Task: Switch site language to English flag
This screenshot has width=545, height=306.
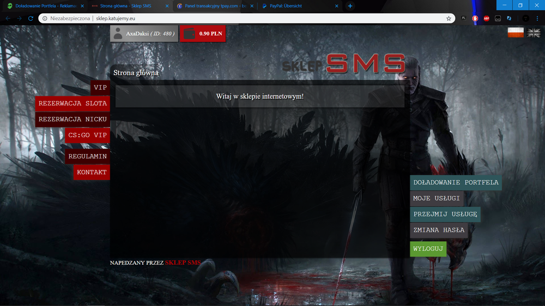Action: 534,33
